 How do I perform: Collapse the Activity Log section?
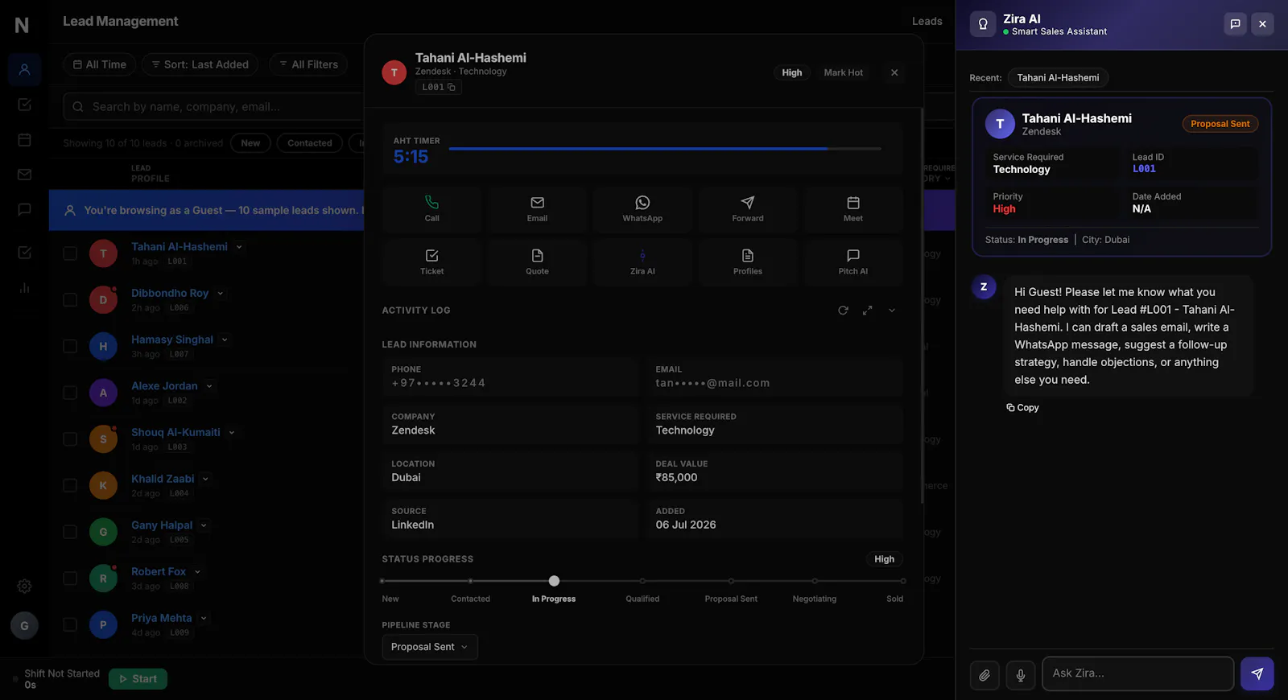click(891, 311)
